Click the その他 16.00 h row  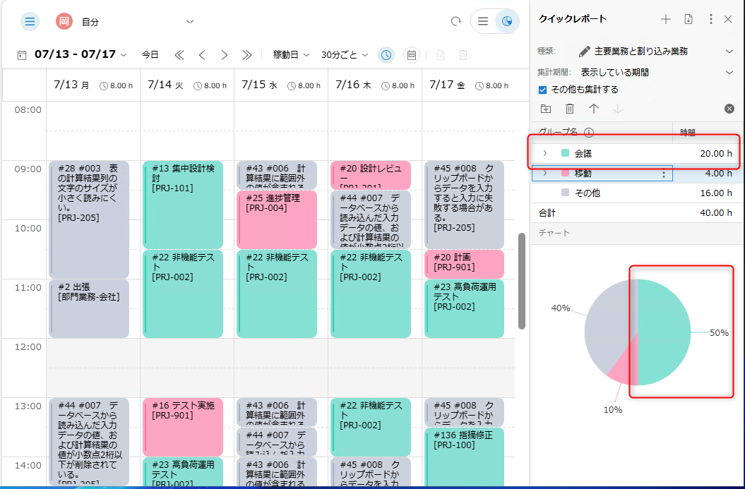[638, 193]
